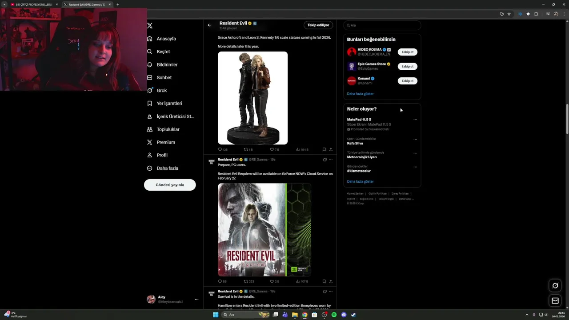Open more menu on 'Survival is in the details' post
The image size is (569, 320).
331,292
